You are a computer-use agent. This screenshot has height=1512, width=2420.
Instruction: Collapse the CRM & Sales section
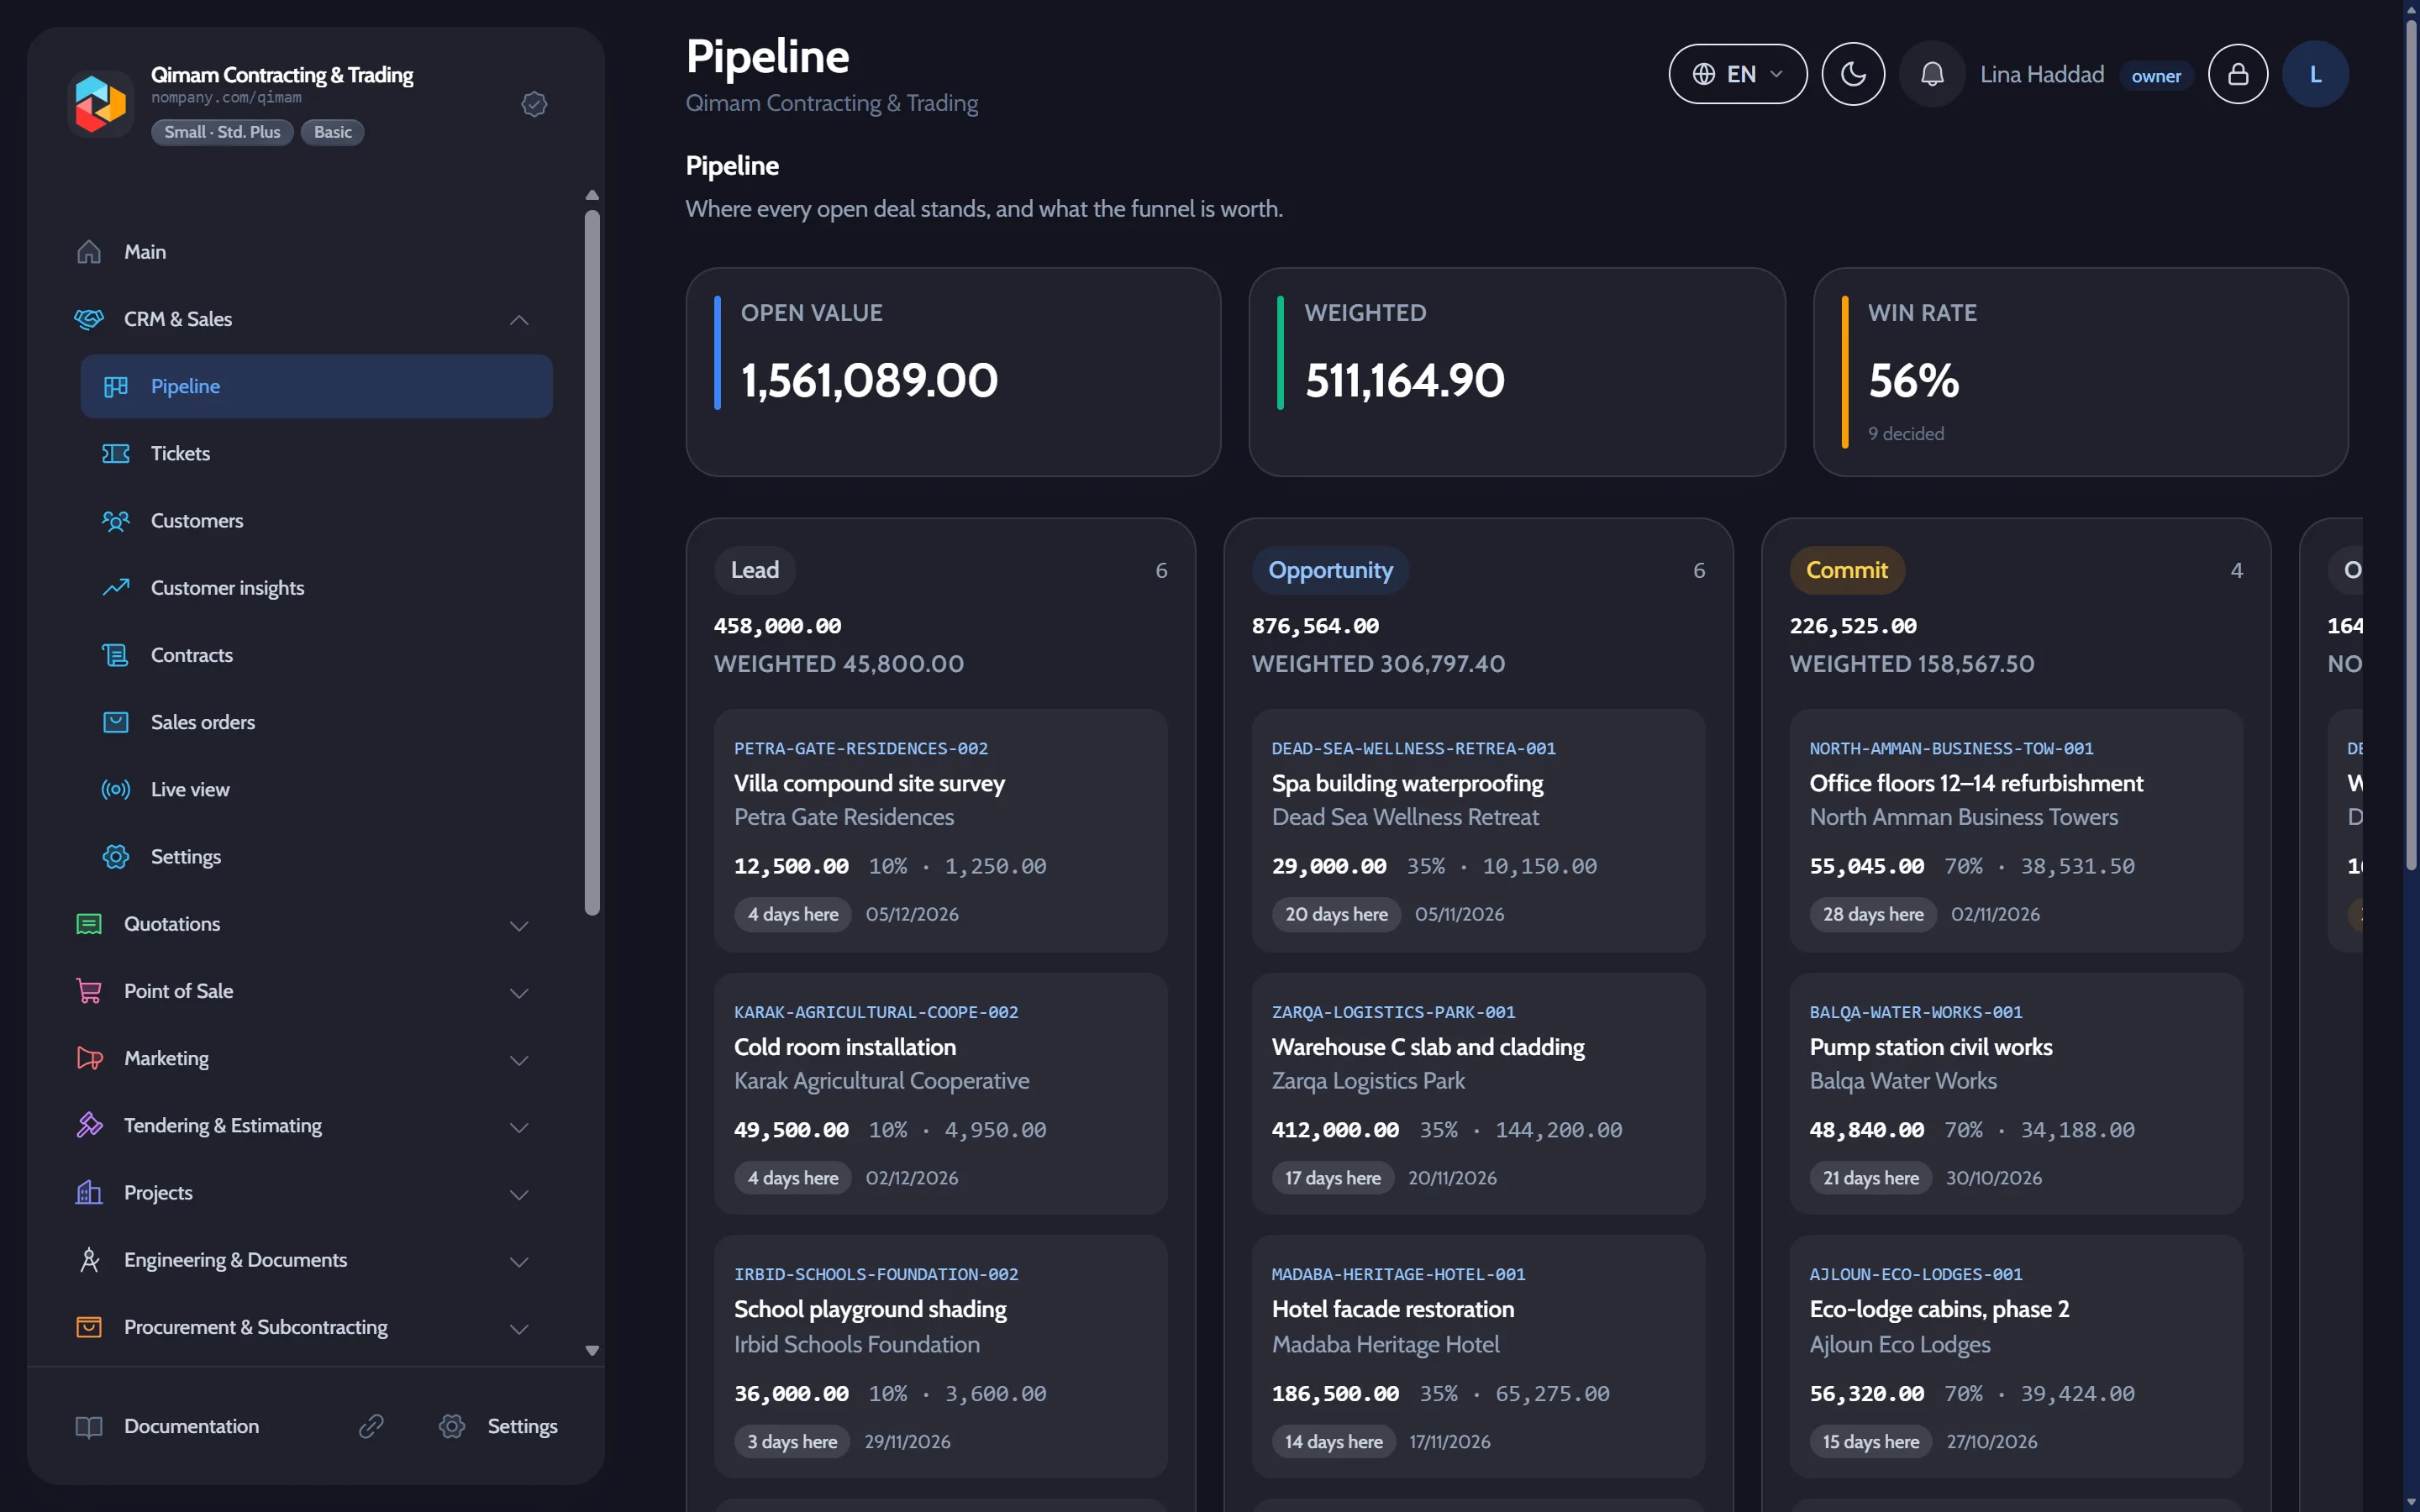point(518,320)
